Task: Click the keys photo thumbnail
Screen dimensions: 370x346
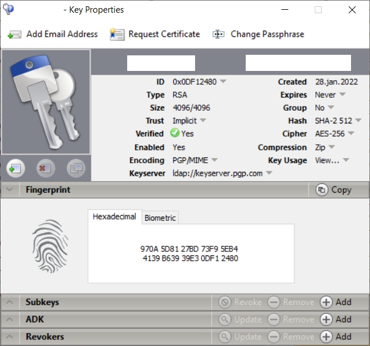Action: 46,101
